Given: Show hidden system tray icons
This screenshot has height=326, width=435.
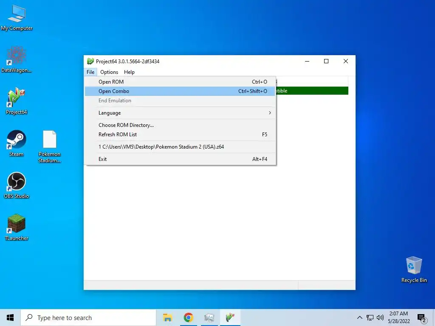Looking at the screenshot, I should [x=359, y=318].
